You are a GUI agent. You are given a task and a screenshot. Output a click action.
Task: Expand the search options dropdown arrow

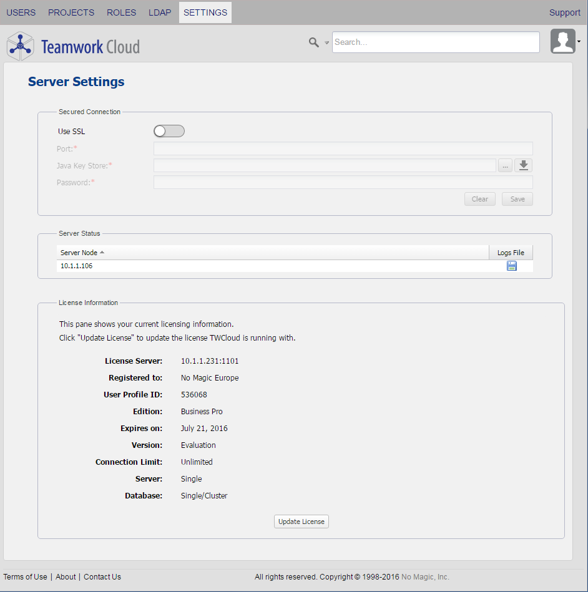coord(327,43)
